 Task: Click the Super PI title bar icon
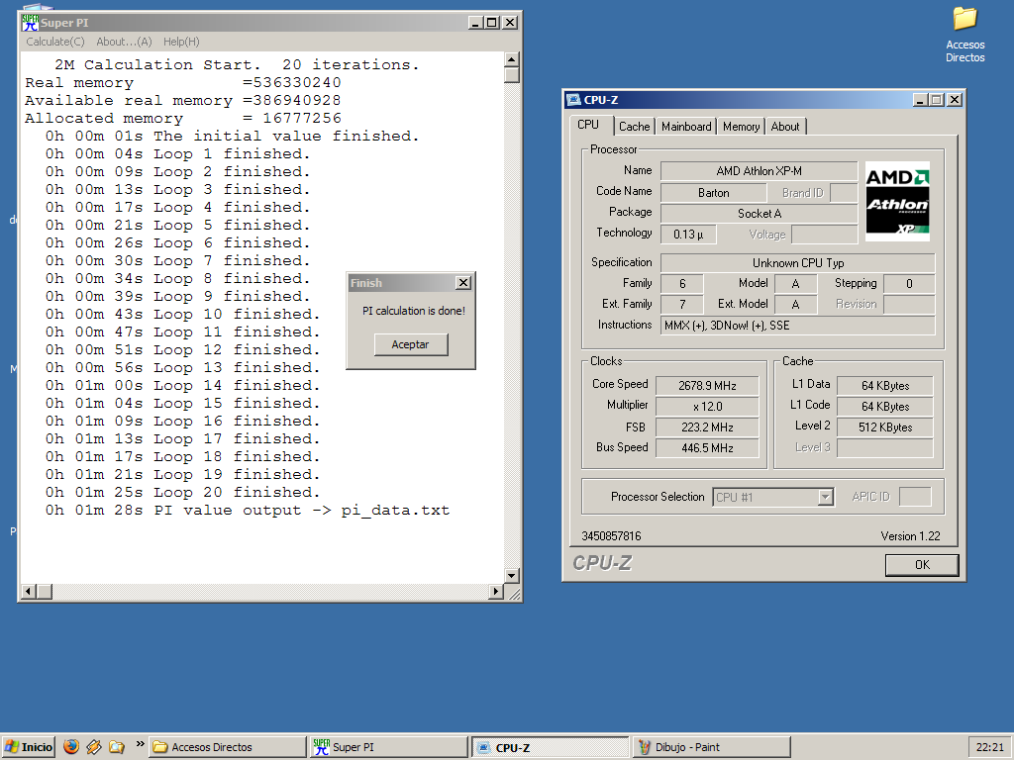pyautogui.click(x=30, y=23)
